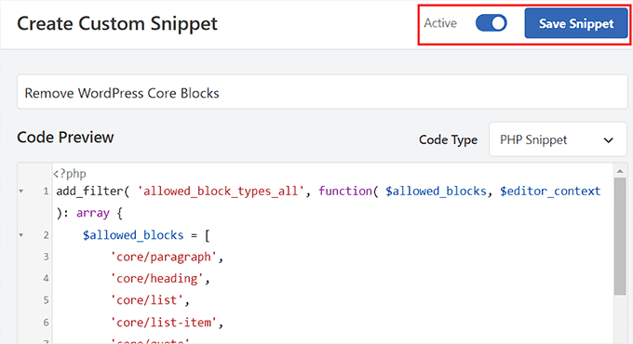Open the Code Type dropdown

click(x=558, y=139)
